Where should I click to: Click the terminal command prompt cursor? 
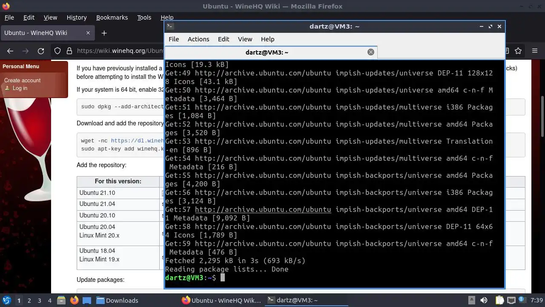coord(222,278)
